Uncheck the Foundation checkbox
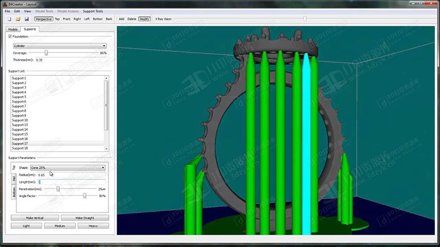The height and width of the screenshot is (247, 440). (x=10, y=36)
